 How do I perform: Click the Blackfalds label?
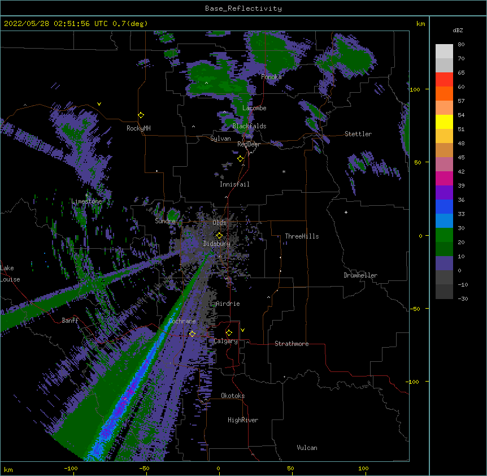tap(249, 126)
